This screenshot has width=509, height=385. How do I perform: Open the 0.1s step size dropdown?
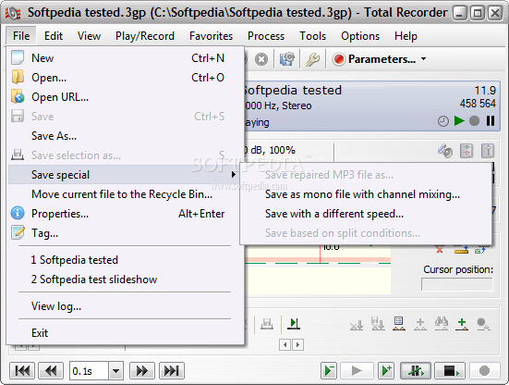(x=115, y=371)
